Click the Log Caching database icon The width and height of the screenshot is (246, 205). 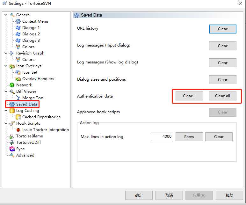(x=12, y=111)
